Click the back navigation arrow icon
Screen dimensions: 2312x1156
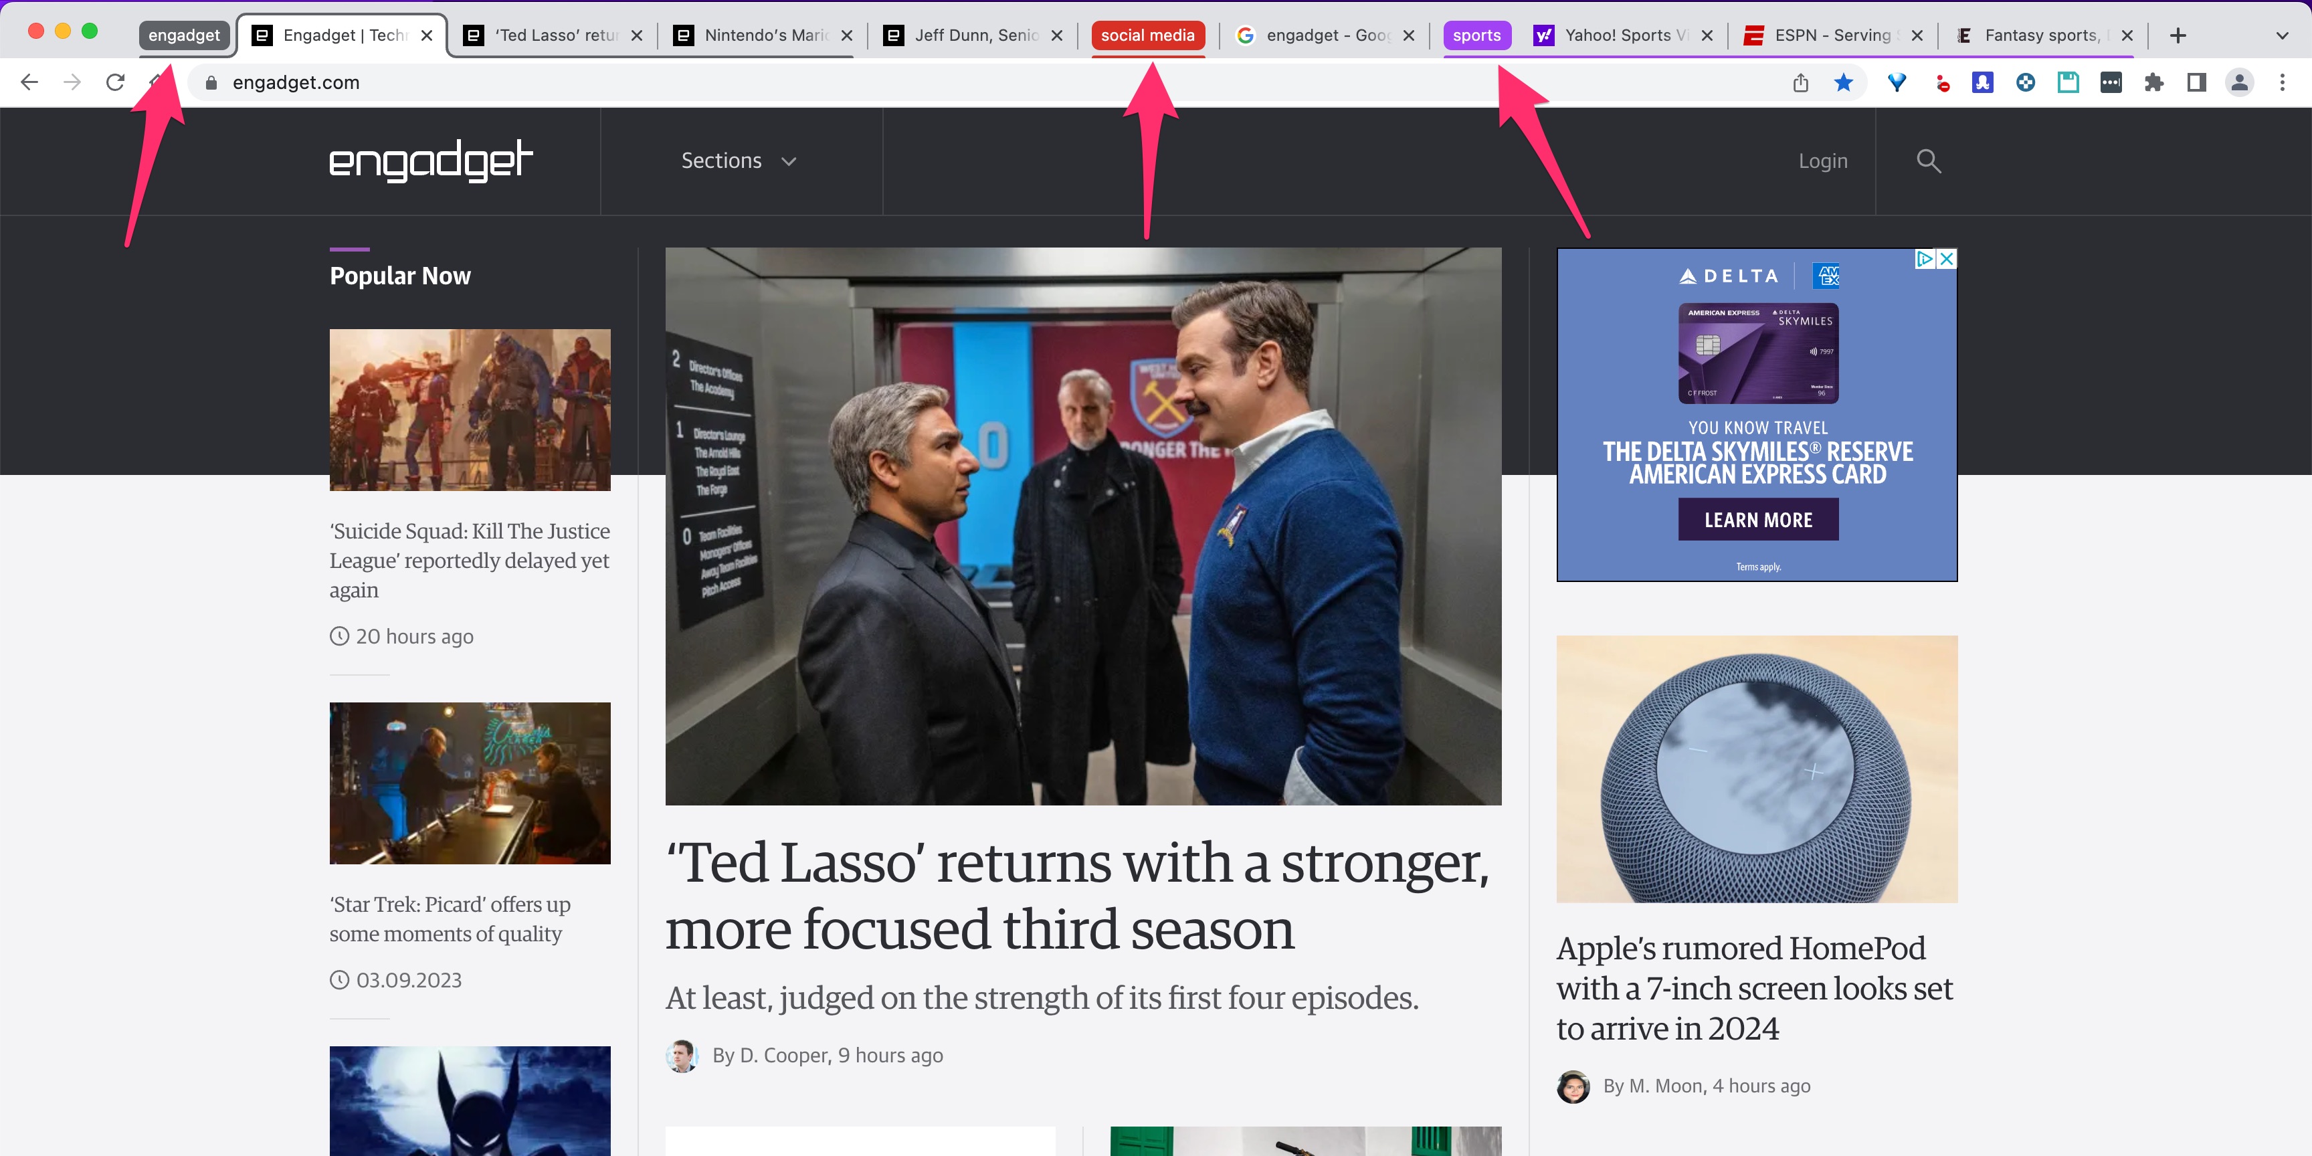29,81
